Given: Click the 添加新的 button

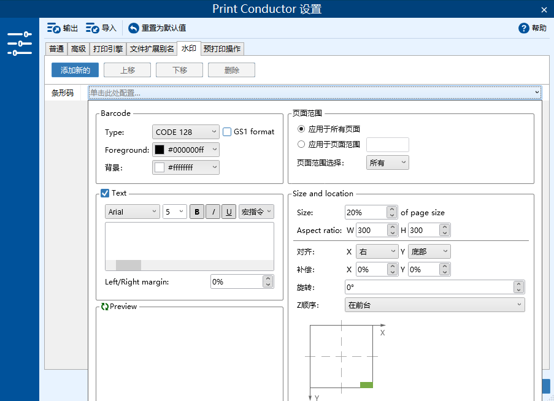Looking at the screenshot, I should click(x=75, y=71).
